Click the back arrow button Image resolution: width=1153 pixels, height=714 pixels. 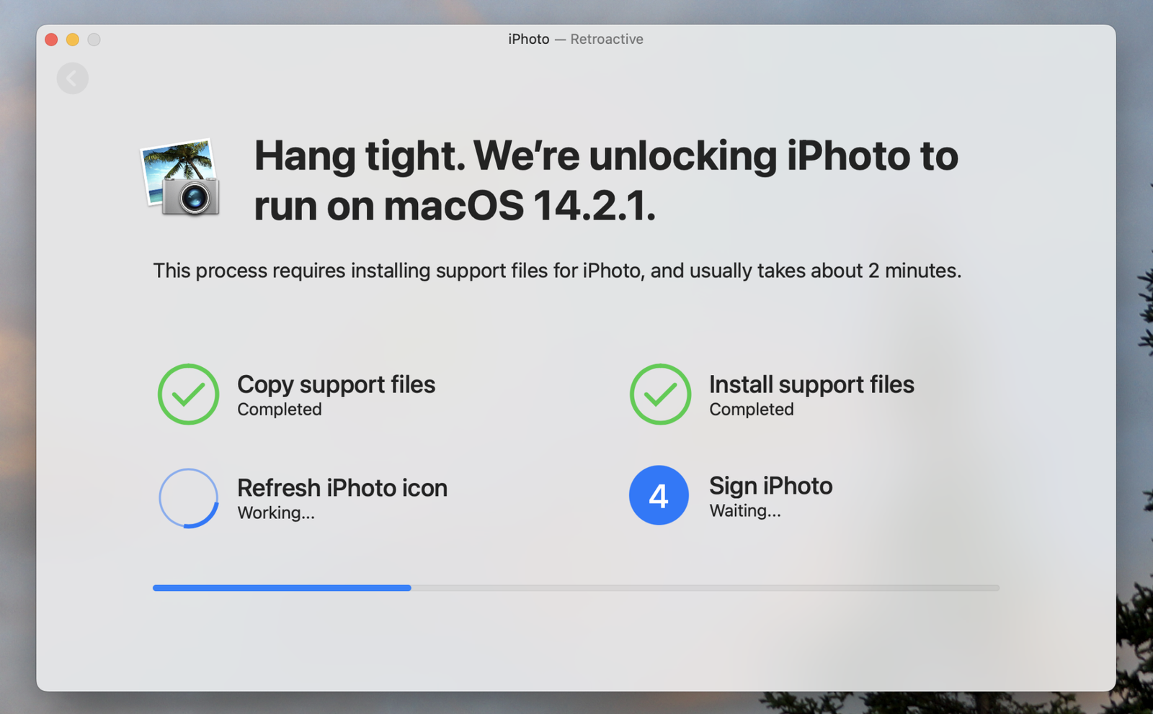[x=73, y=78]
